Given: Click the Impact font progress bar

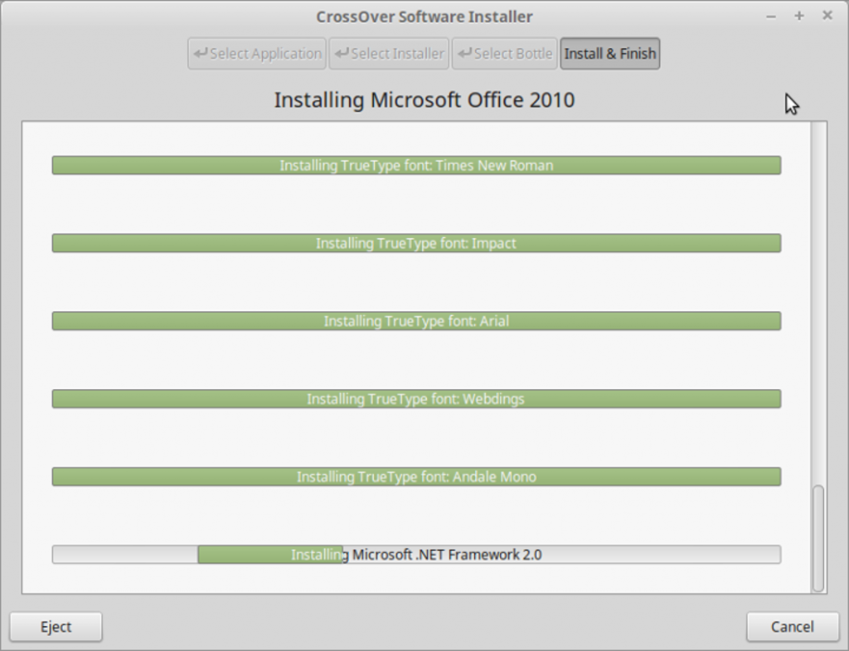Looking at the screenshot, I should click(416, 243).
